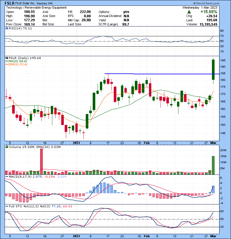This screenshot has height=239, width=231.
Task: Click the High value 196.90
Action: pyautogui.click(x=29, y=16)
